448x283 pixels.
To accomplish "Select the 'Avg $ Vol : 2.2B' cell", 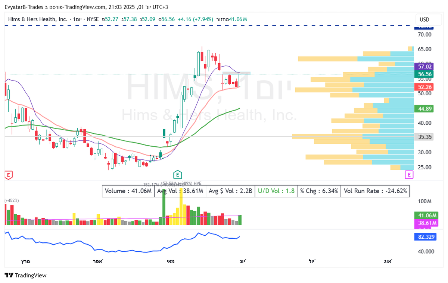I will (230, 191).
